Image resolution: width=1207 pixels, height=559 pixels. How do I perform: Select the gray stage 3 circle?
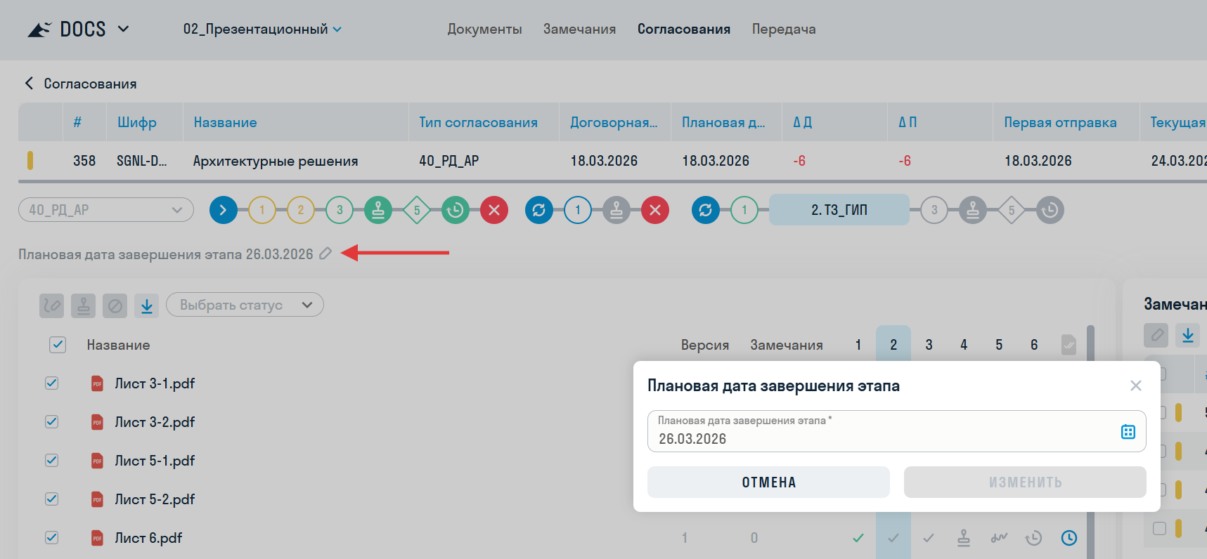[934, 210]
